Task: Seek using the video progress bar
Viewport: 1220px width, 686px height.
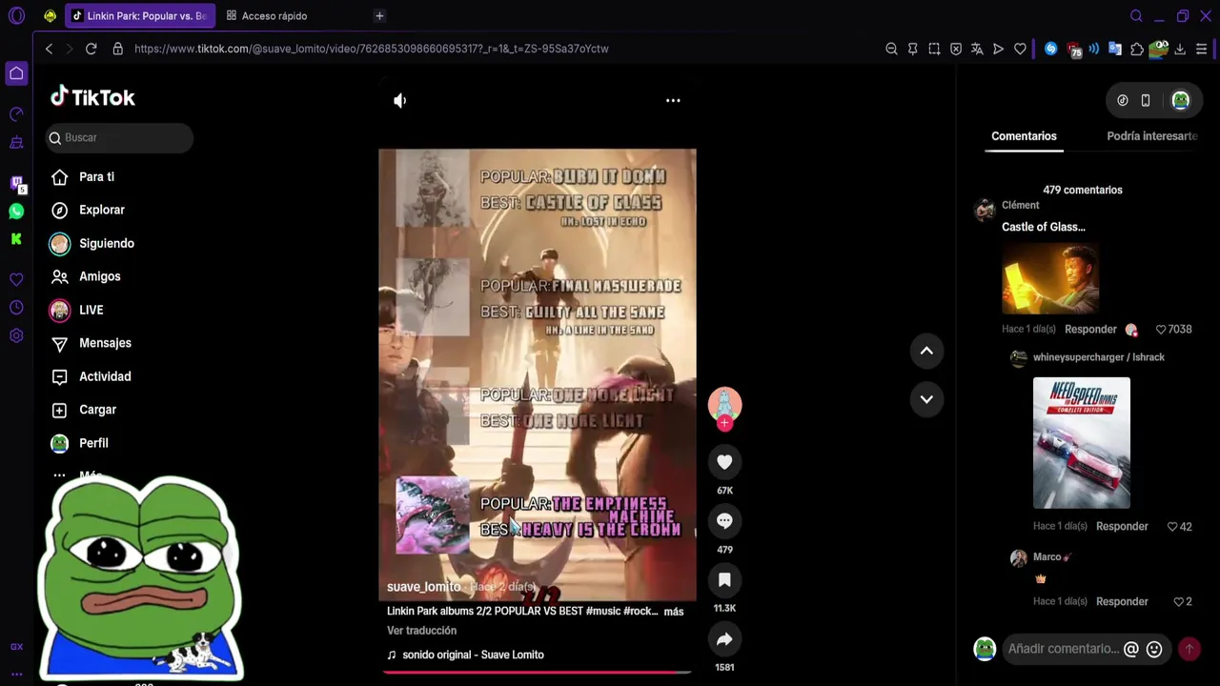Action: point(537,673)
